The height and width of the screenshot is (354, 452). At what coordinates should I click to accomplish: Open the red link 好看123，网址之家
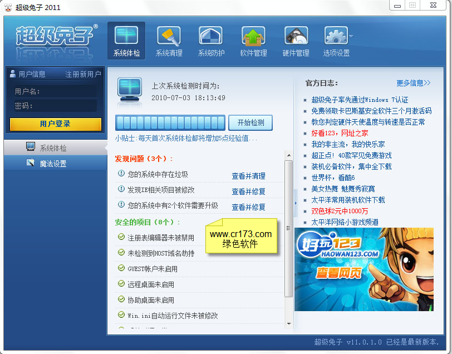pyautogui.click(x=340, y=133)
